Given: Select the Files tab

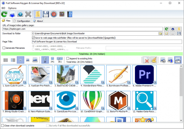Looking at the screenshot, I should (x=6, y=21).
